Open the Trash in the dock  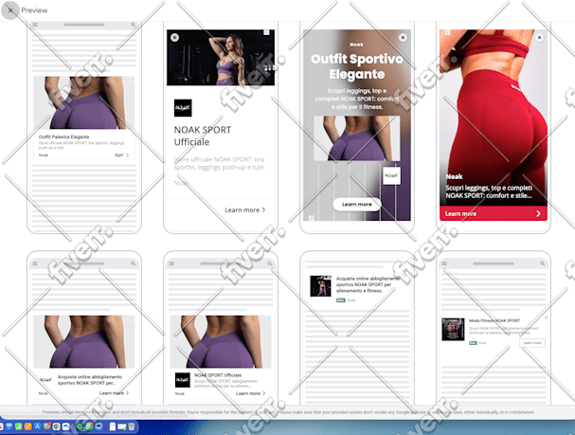[132, 426]
